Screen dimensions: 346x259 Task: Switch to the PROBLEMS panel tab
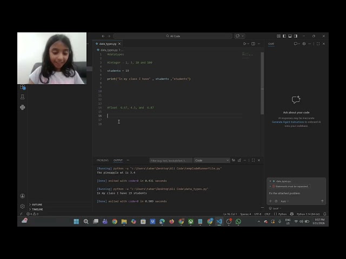click(103, 160)
